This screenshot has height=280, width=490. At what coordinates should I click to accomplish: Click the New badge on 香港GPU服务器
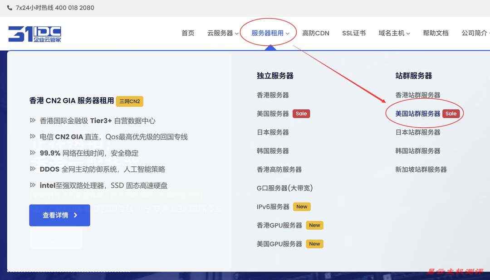tap(314, 225)
